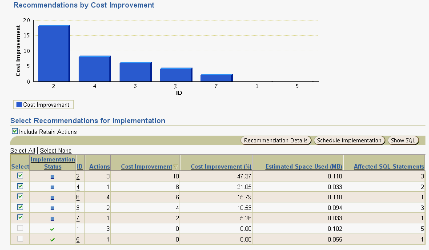
Task: Click the green checkmark status for recommendation 1
Action: click(52, 229)
